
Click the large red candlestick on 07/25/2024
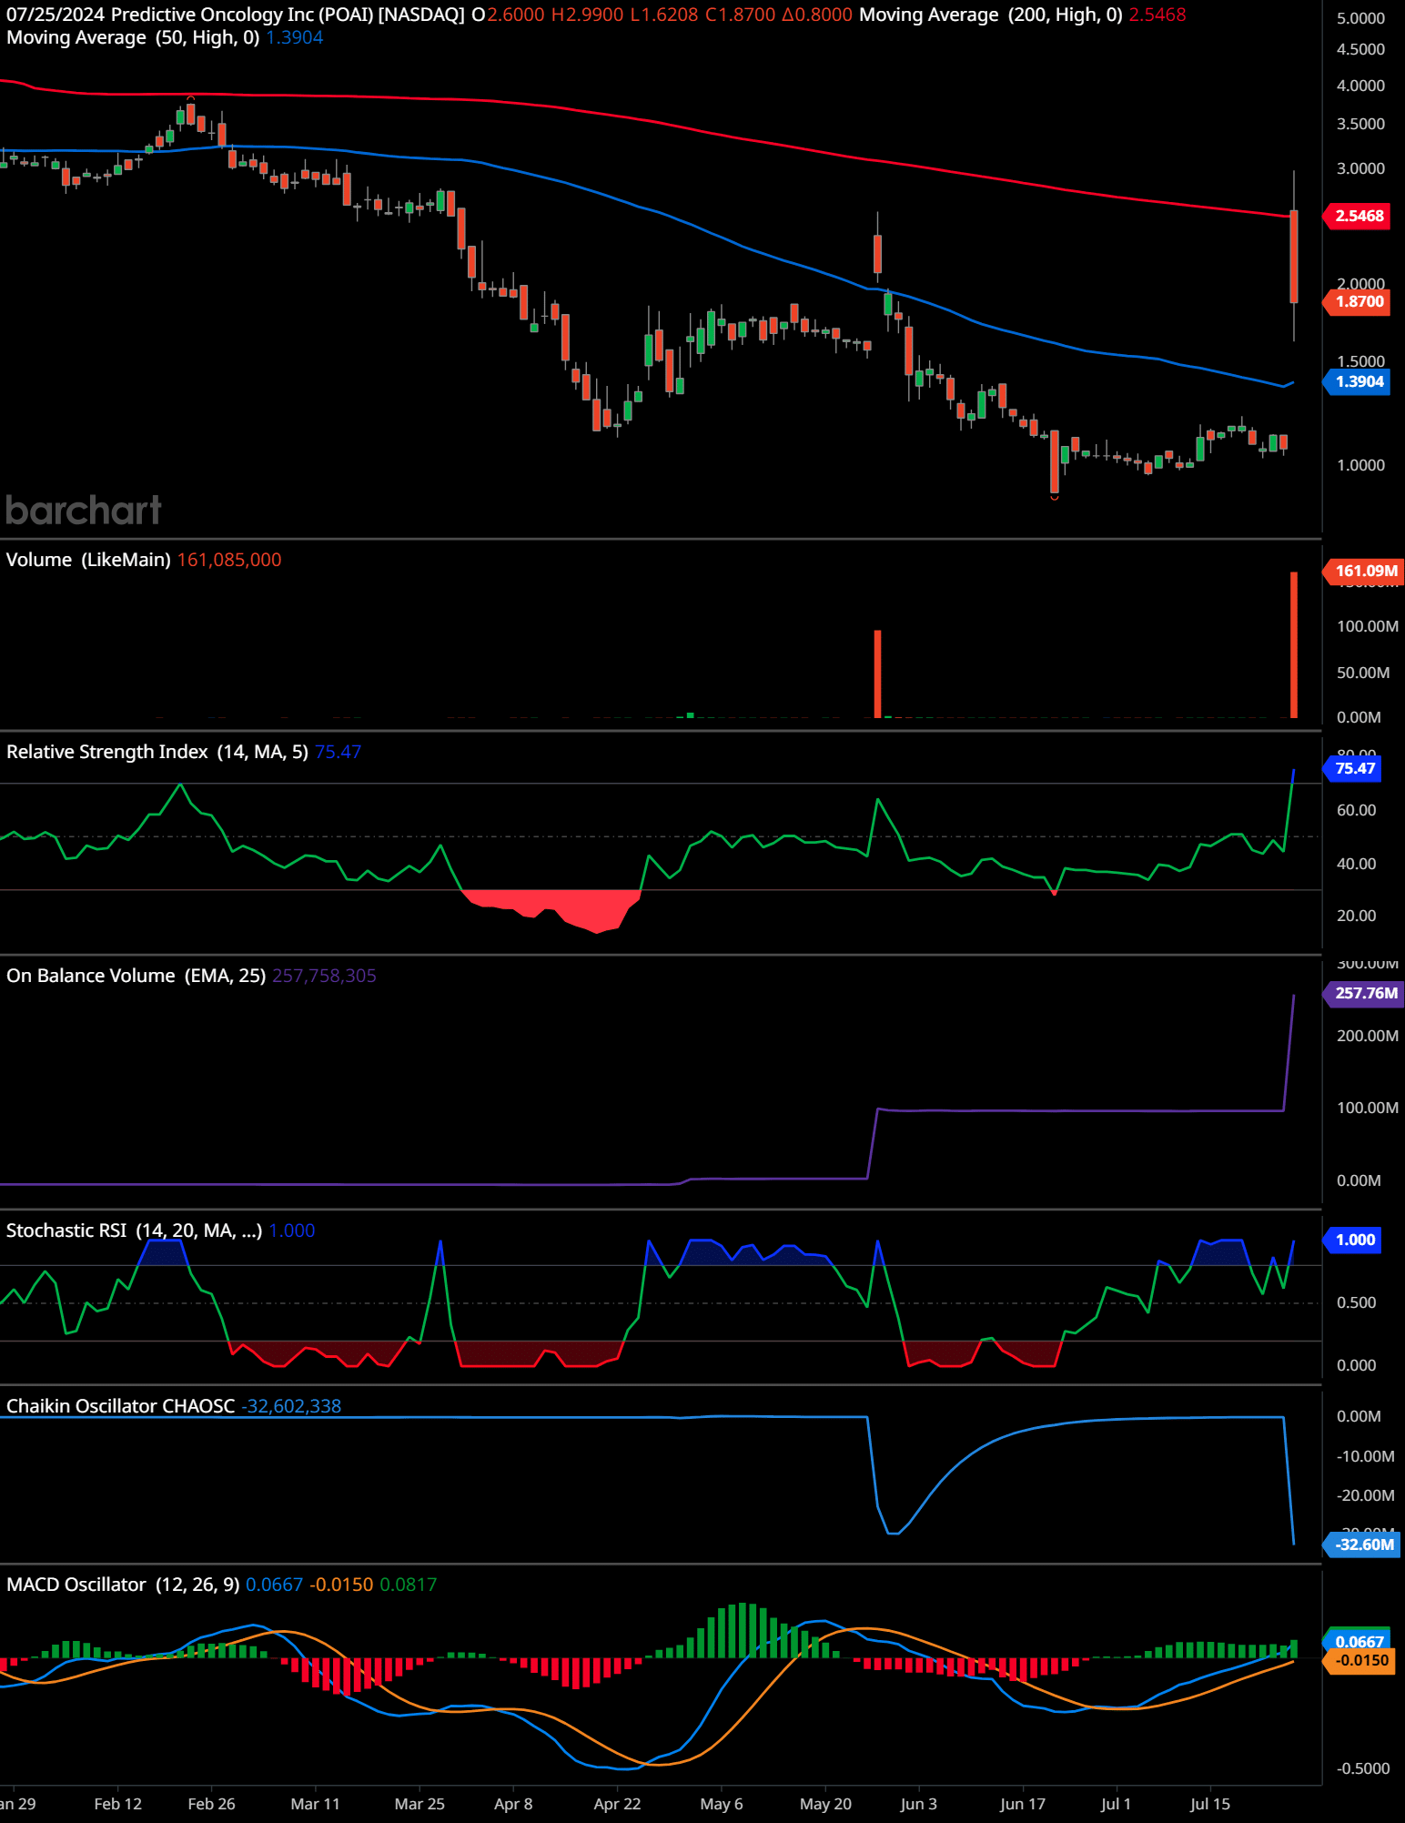point(1294,257)
